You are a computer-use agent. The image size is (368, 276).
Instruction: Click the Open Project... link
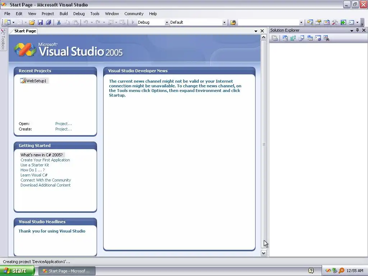tap(64, 124)
